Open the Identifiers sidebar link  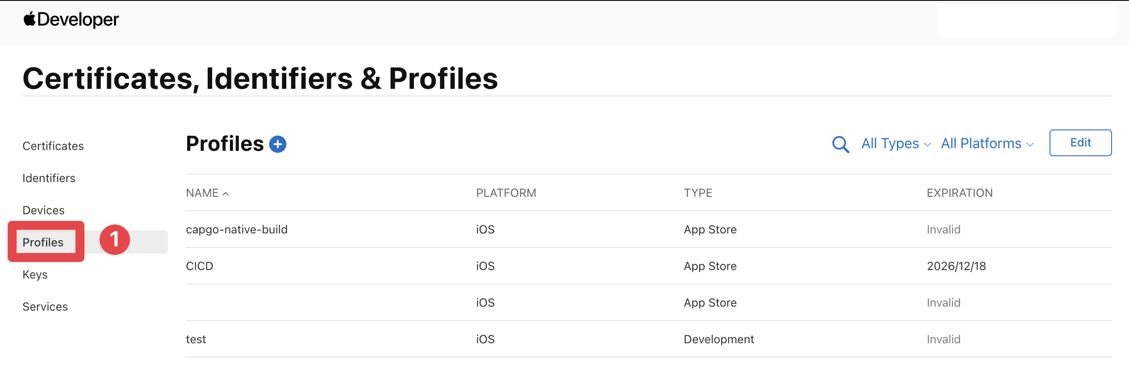point(49,178)
